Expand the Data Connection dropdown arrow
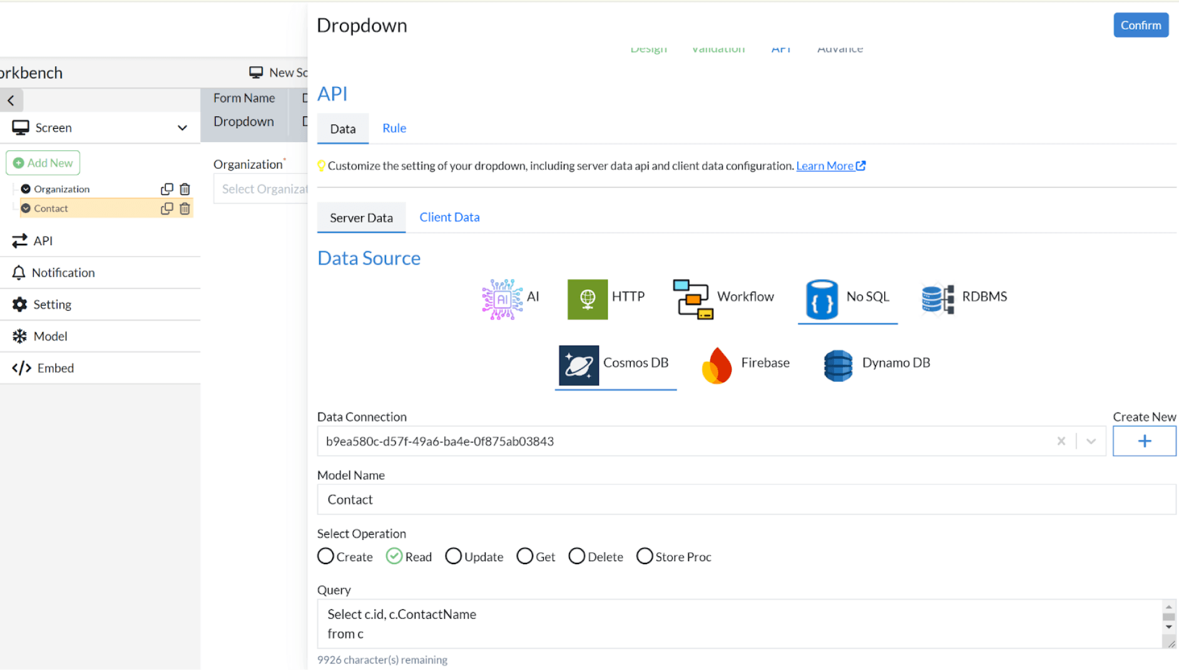Screen dimensions: 1179x670 1091,441
